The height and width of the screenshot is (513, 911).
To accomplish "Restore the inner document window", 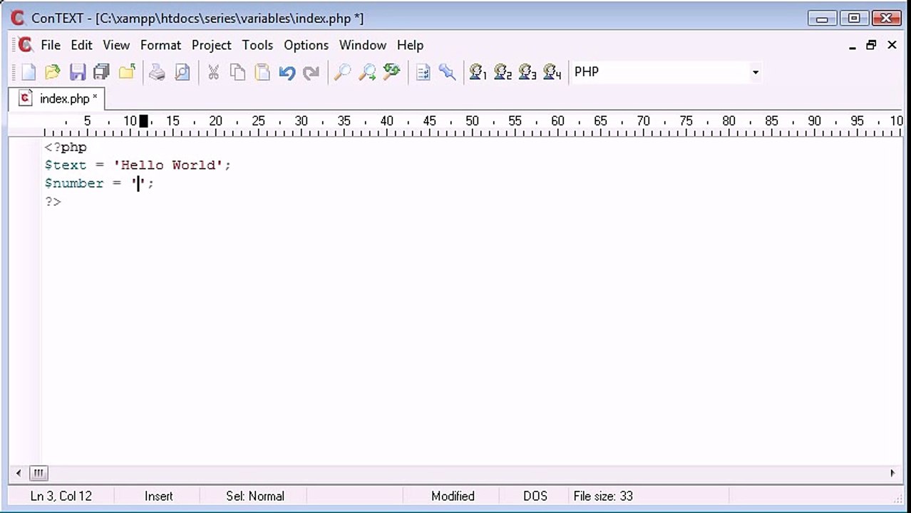I will pos(871,45).
